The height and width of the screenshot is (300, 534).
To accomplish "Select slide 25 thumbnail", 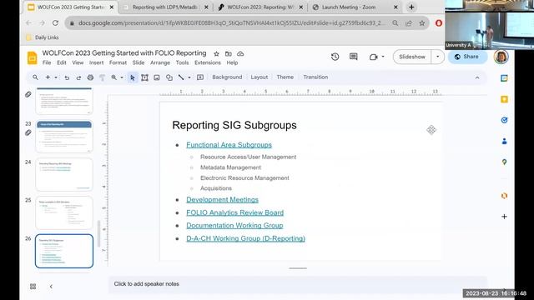I will tap(64, 212).
